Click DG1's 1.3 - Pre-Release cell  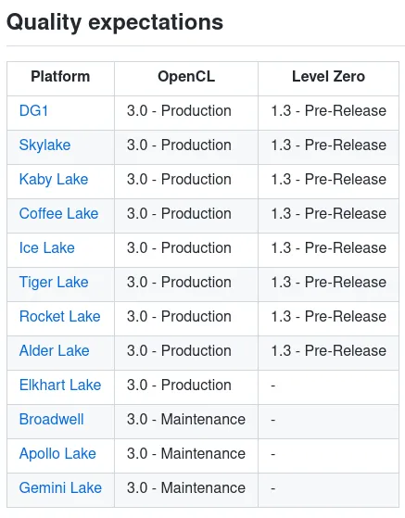(x=328, y=110)
